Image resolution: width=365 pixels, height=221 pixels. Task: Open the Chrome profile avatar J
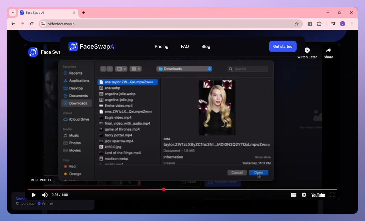[342, 24]
